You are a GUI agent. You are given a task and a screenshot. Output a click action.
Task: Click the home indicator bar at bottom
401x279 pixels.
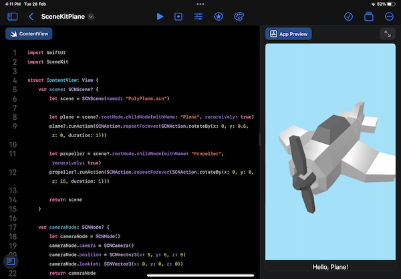[x=200, y=276]
